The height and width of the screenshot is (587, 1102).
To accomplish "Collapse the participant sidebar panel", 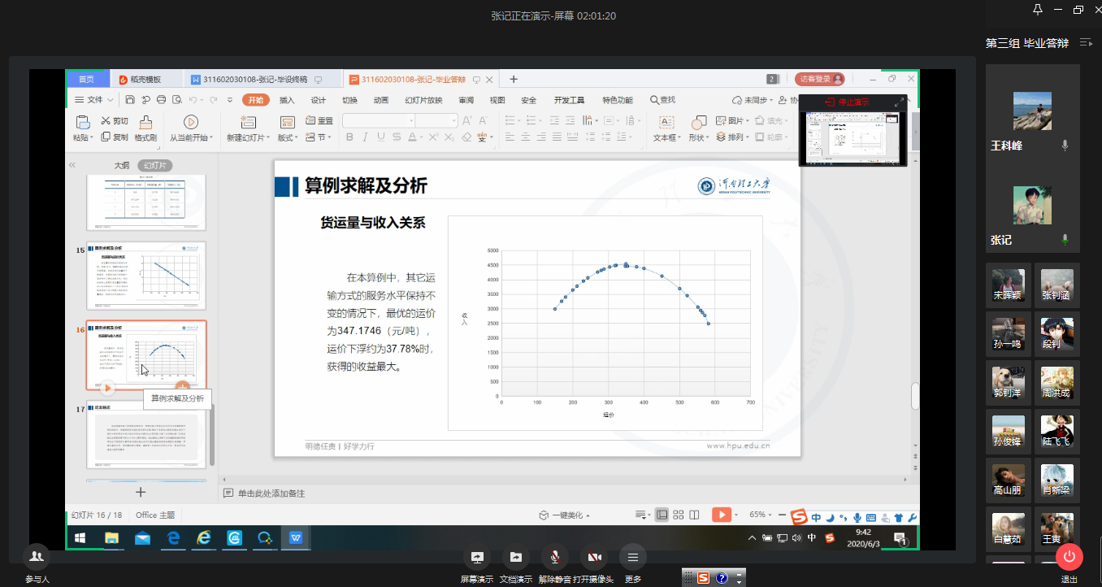I will point(1086,43).
